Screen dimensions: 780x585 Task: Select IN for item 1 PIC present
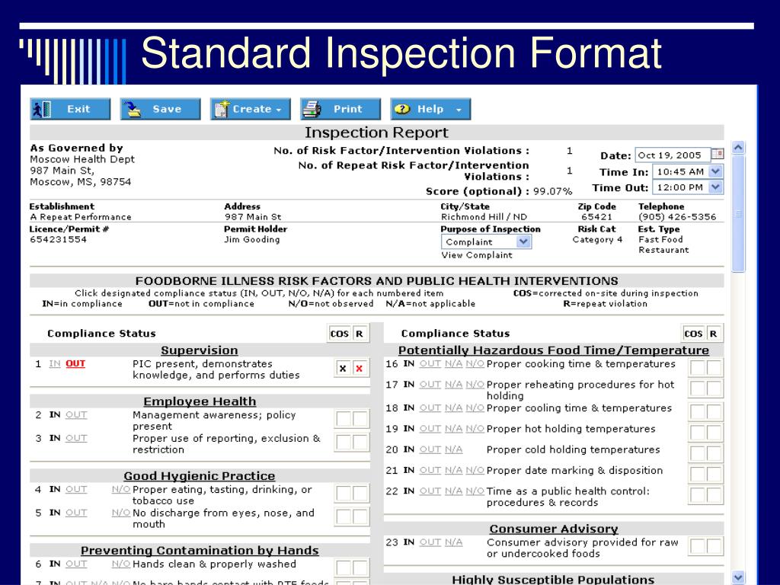(x=55, y=363)
